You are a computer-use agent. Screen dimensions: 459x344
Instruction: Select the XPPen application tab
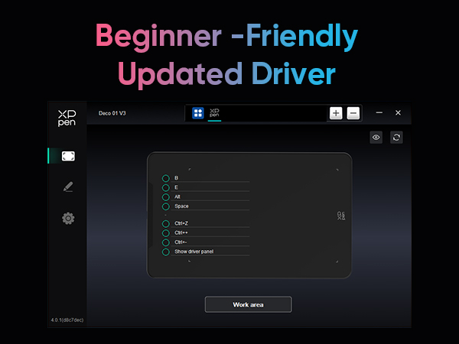pos(214,112)
